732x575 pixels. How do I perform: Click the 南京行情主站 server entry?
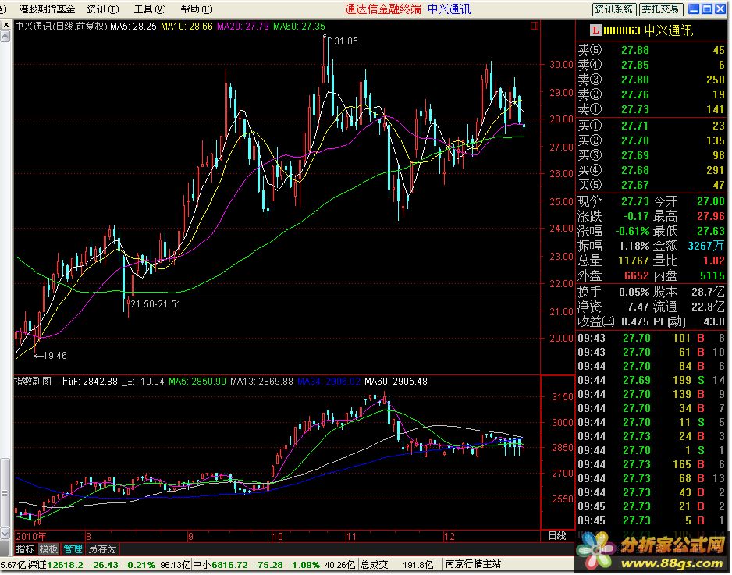pyautogui.click(x=472, y=565)
